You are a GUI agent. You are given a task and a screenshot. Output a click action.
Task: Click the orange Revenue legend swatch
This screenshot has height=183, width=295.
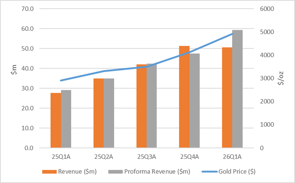pos(49,172)
